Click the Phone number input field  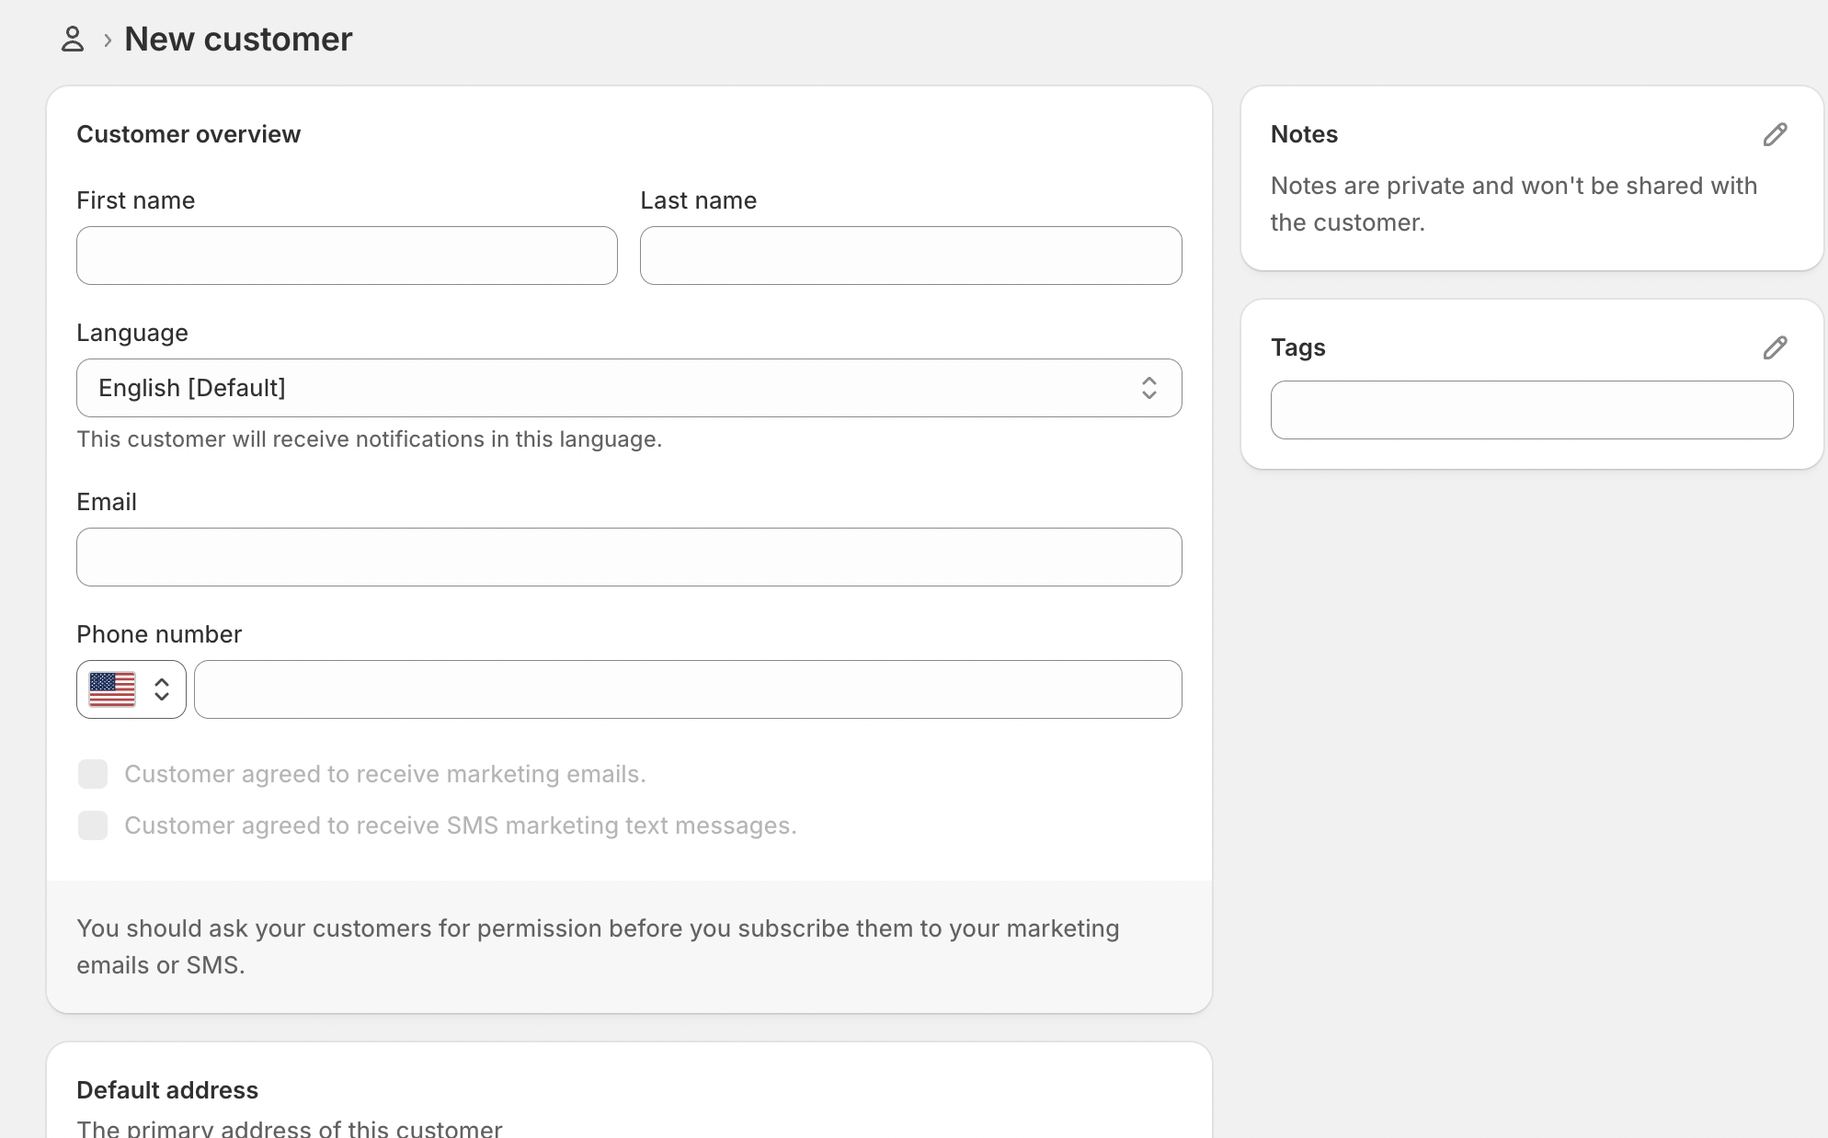688,689
